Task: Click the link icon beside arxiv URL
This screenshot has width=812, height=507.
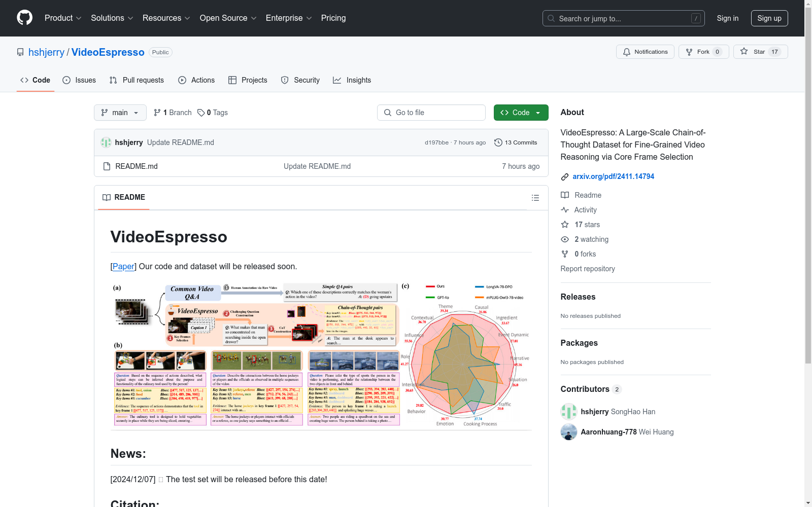Action: pos(565,177)
